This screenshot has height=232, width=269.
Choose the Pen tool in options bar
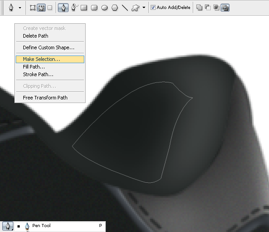[x=63, y=8]
